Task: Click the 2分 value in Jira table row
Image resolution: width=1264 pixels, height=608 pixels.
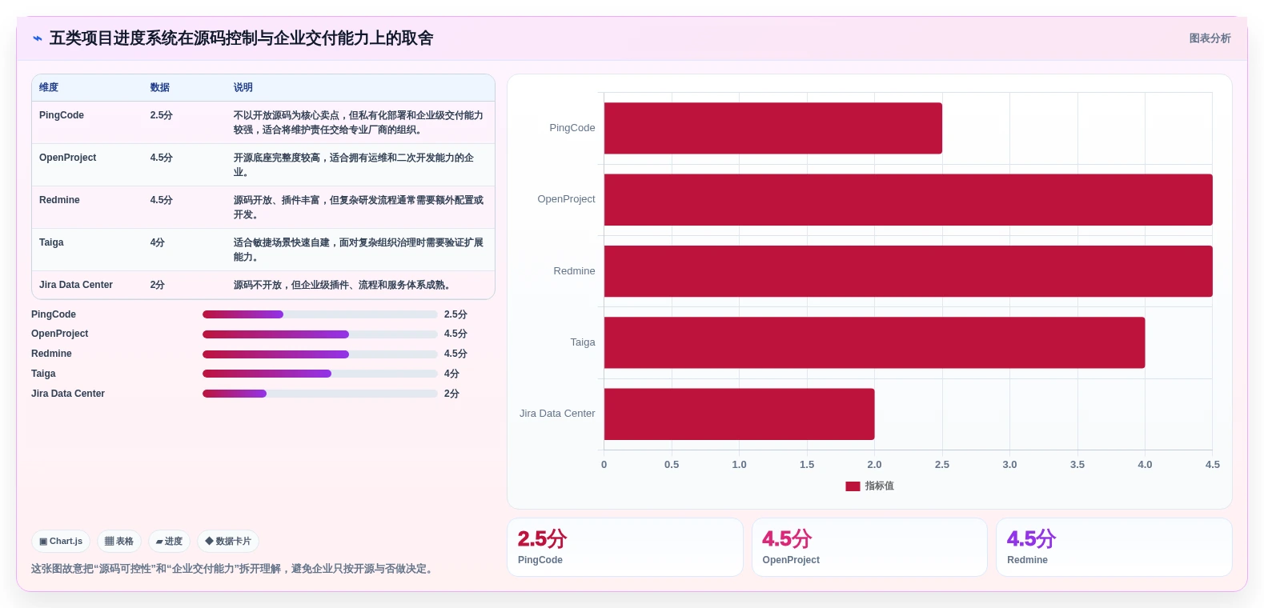Action: [157, 285]
